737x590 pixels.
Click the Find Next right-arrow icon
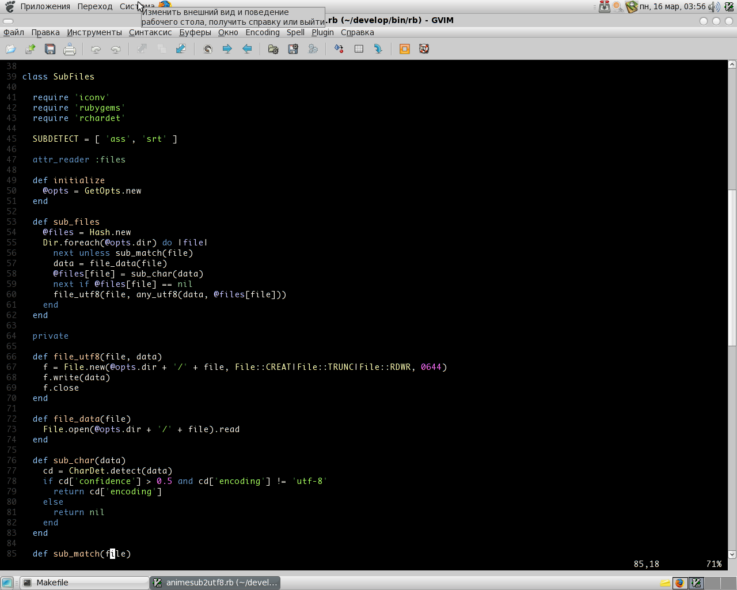tap(227, 49)
